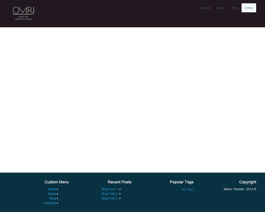Click the Home link in footer Custom Menu
This screenshot has height=212, width=265.
(x=52, y=189)
